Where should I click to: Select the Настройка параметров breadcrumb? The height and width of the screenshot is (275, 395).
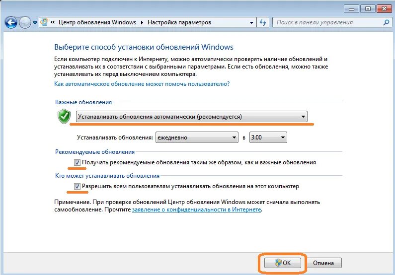(x=179, y=22)
